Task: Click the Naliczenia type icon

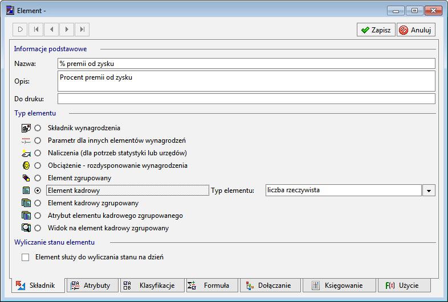Action: [26, 153]
